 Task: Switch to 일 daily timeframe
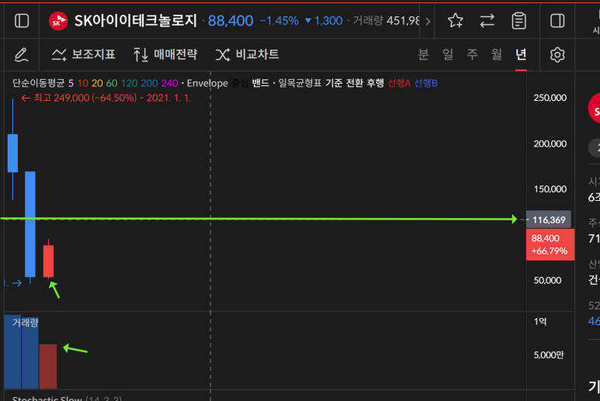pos(448,54)
